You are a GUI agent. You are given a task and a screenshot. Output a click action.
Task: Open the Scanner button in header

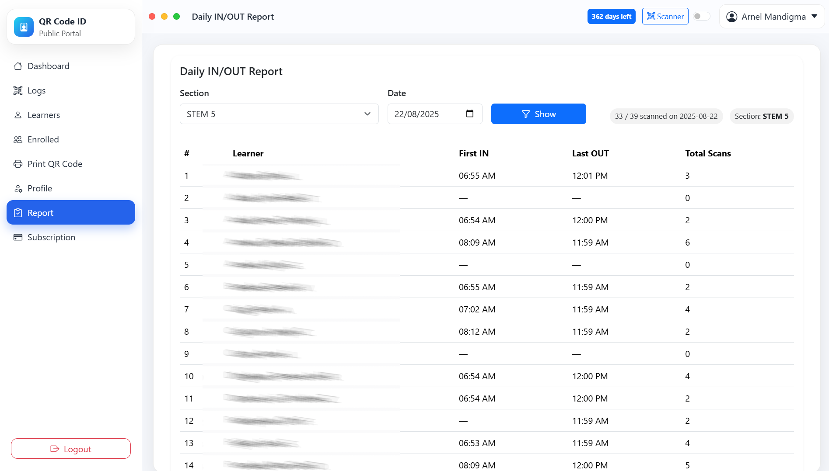coord(665,17)
